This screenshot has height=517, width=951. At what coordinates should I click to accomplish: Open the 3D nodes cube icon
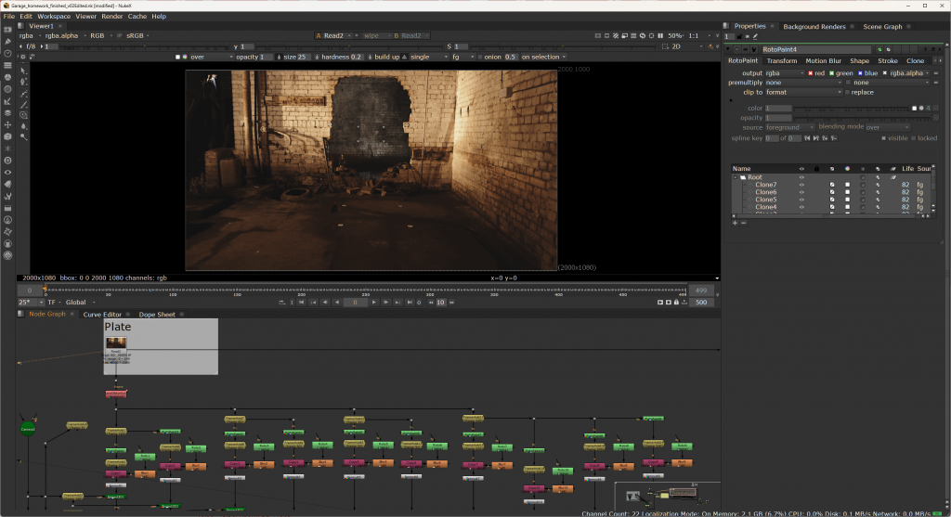[x=7, y=137]
